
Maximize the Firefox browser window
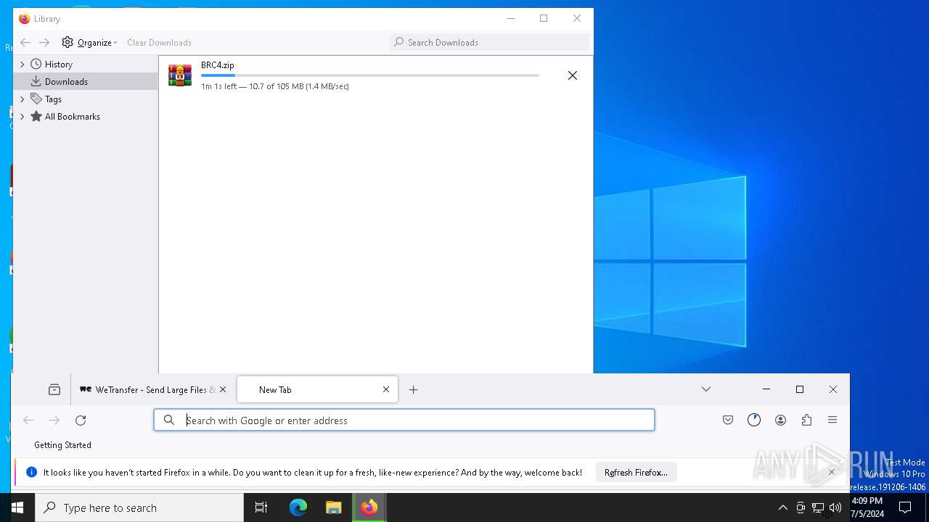pyautogui.click(x=800, y=389)
